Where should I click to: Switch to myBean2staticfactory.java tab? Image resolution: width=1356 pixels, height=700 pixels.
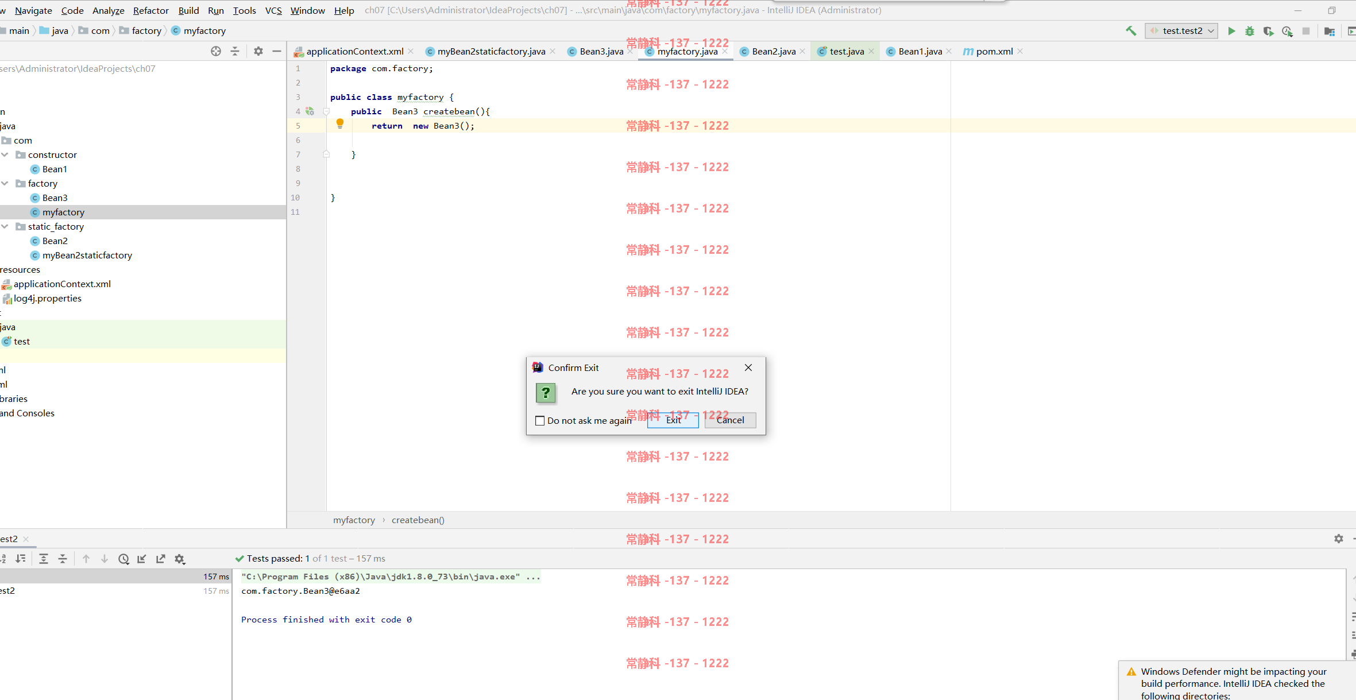point(491,51)
